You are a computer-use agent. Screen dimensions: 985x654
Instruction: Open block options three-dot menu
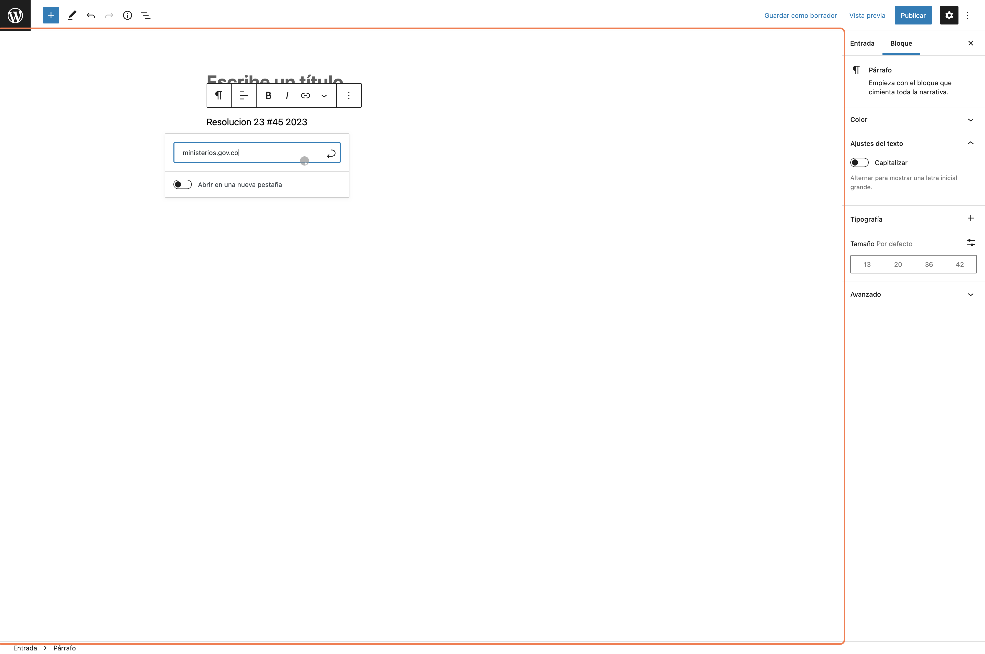tap(349, 95)
